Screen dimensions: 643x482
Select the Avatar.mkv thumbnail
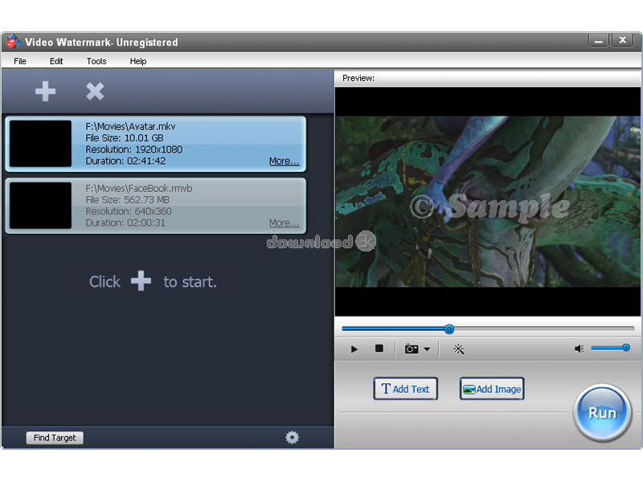40,144
